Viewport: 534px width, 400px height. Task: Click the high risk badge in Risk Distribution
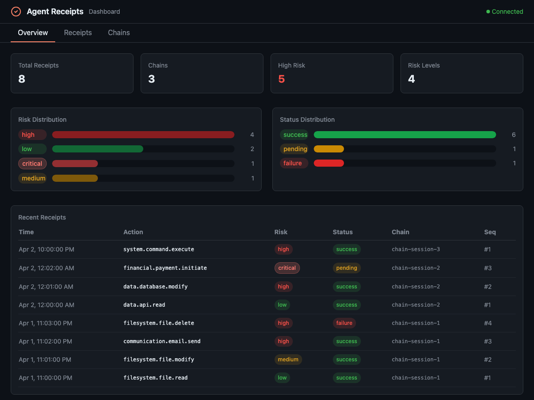[32, 134]
